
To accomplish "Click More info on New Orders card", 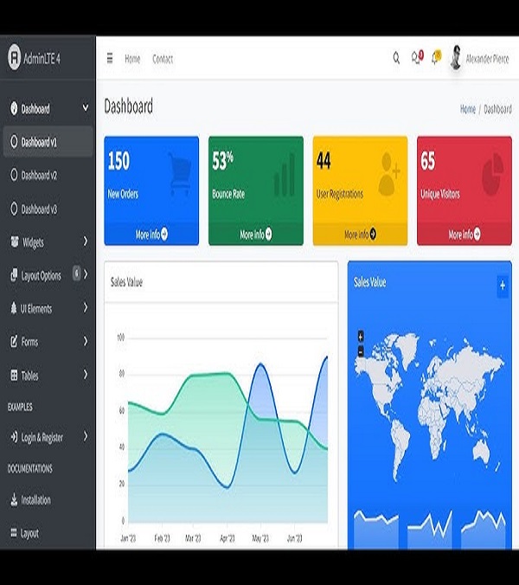I will tap(151, 235).
